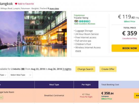Click the map pin icon beside address

[x=48, y=8]
